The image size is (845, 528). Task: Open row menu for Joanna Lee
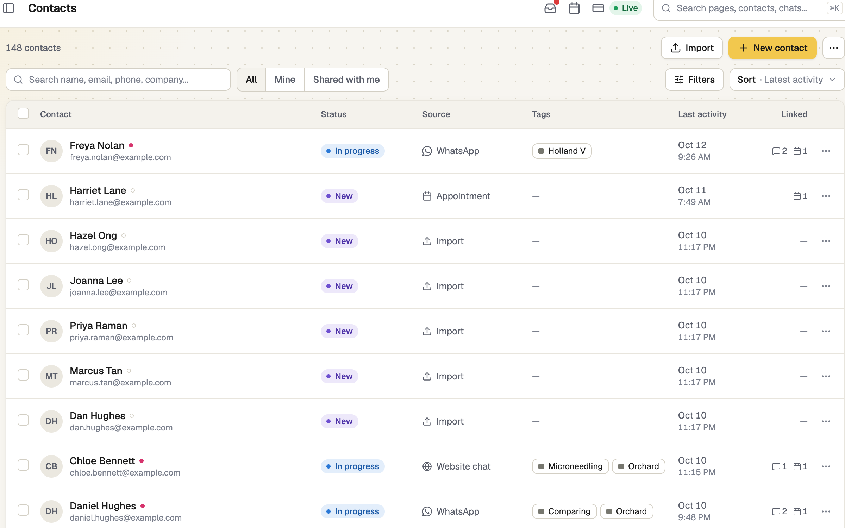coord(826,286)
